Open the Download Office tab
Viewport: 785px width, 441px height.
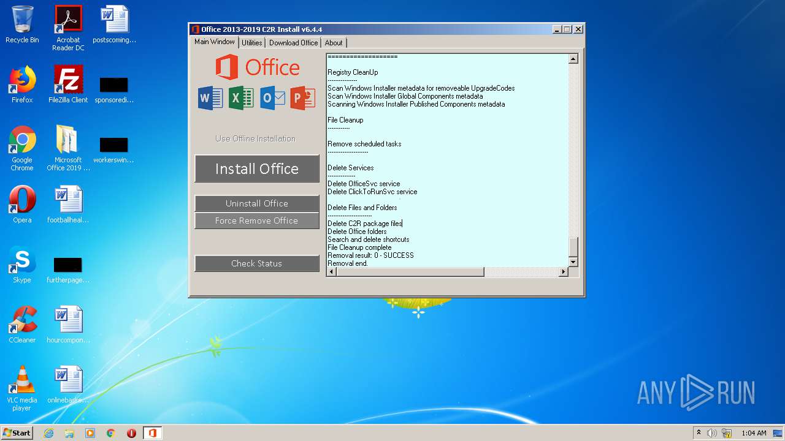coord(293,42)
